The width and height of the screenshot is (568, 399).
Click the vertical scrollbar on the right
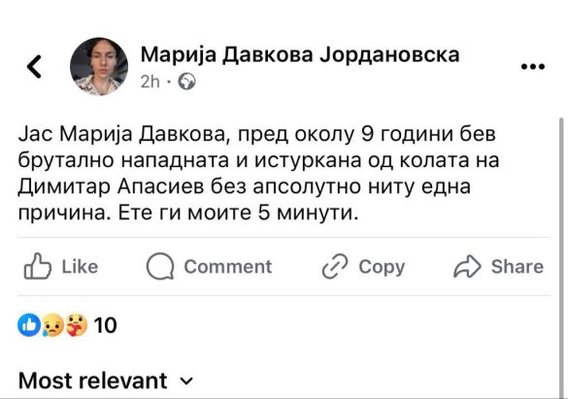(x=561, y=257)
